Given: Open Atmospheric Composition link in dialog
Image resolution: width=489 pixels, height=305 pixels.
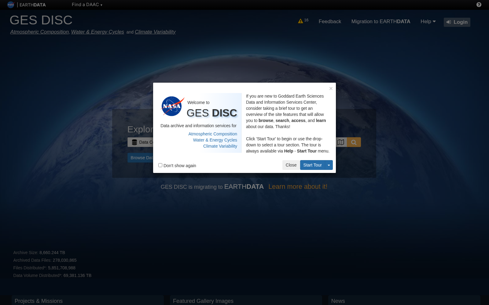Looking at the screenshot, I should [x=213, y=134].
